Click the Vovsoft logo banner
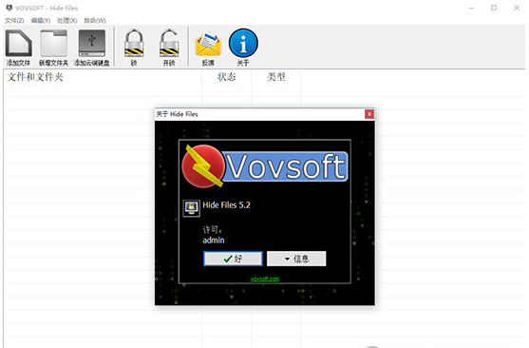 (x=265, y=166)
